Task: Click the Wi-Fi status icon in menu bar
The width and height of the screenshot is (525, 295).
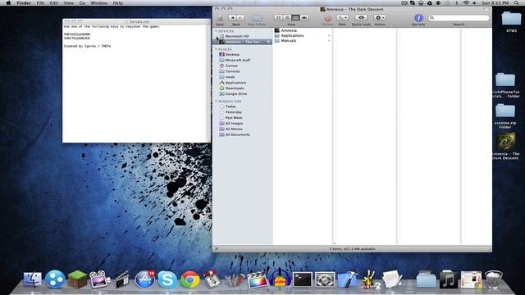Action: point(466,3)
